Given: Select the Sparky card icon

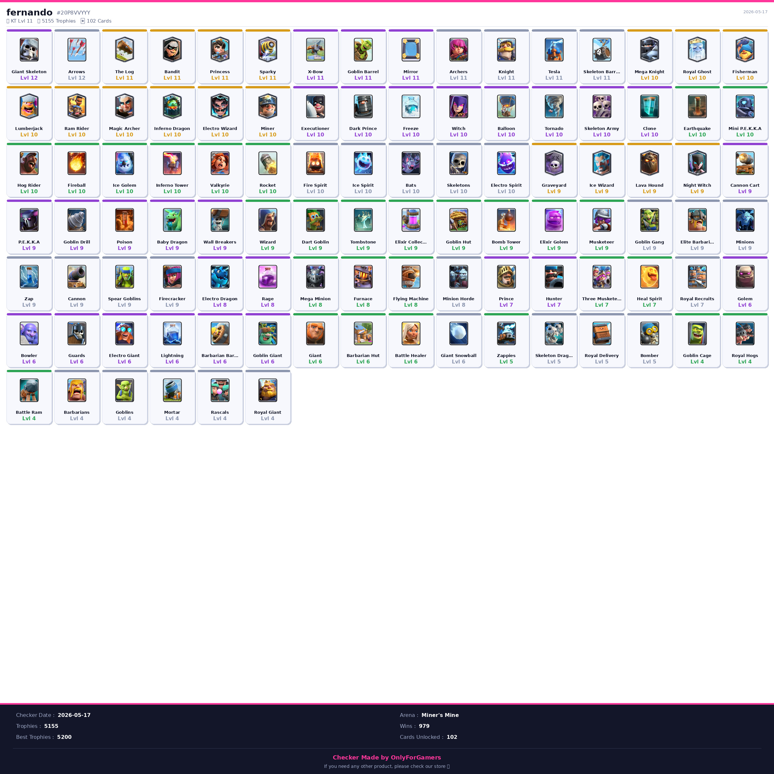Looking at the screenshot, I should 268,50.
